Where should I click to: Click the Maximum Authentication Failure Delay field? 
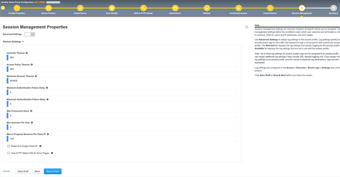(122, 104)
